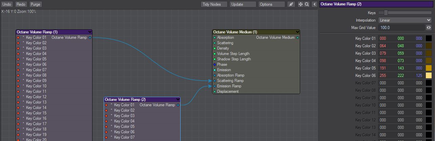
Task: Collapse the properties panel with the left arrow
Action: click(315, 4)
